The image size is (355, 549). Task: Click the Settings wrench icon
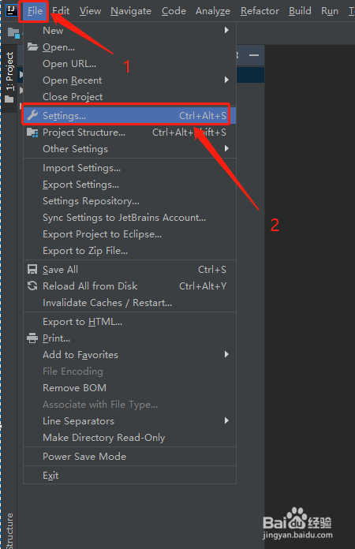pyautogui.click(x=32, y=115)
